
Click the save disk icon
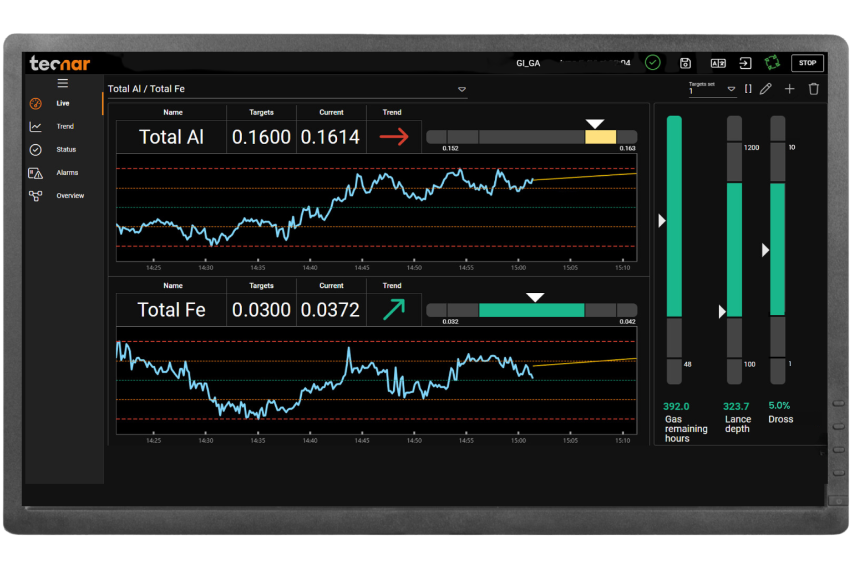(x=685, y=63)
